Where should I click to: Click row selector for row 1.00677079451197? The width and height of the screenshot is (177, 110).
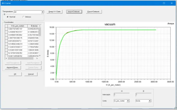pyautogui.click(x=6, y=29)
